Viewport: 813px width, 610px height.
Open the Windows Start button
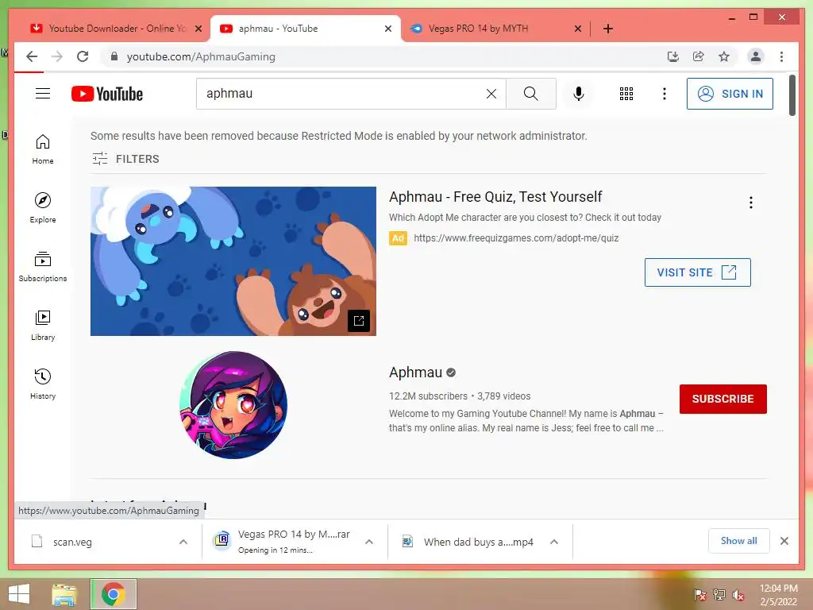coord(19,594)
